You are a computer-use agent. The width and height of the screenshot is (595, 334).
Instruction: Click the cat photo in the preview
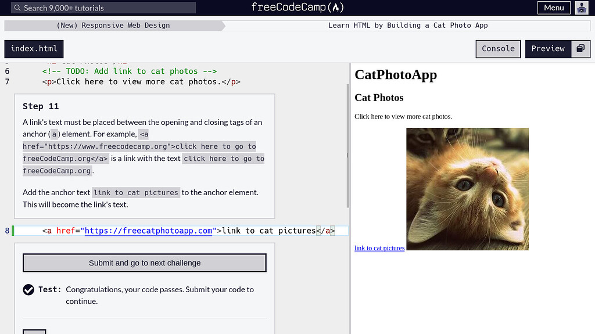point(468,189)
